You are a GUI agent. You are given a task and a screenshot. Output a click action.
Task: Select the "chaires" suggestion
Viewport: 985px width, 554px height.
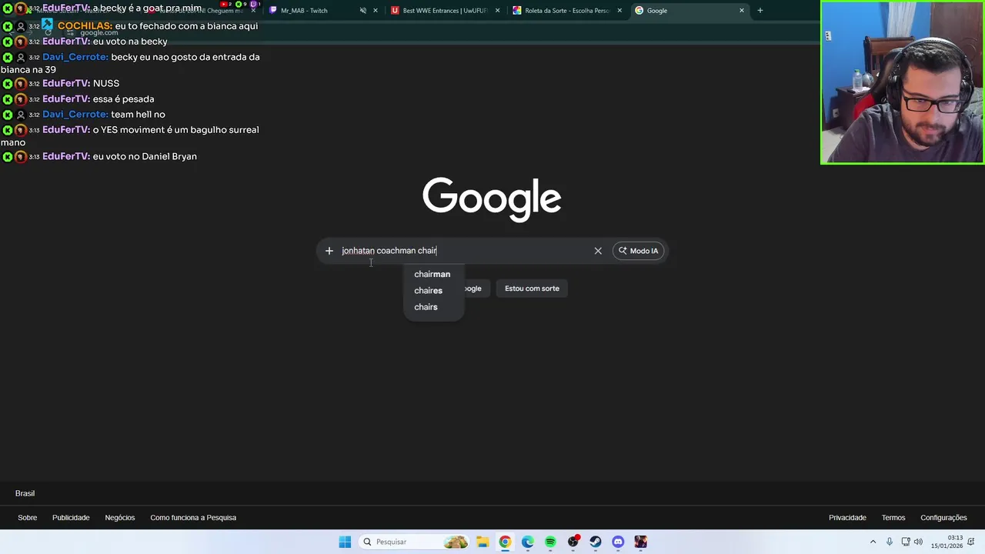tap(428, 291)
